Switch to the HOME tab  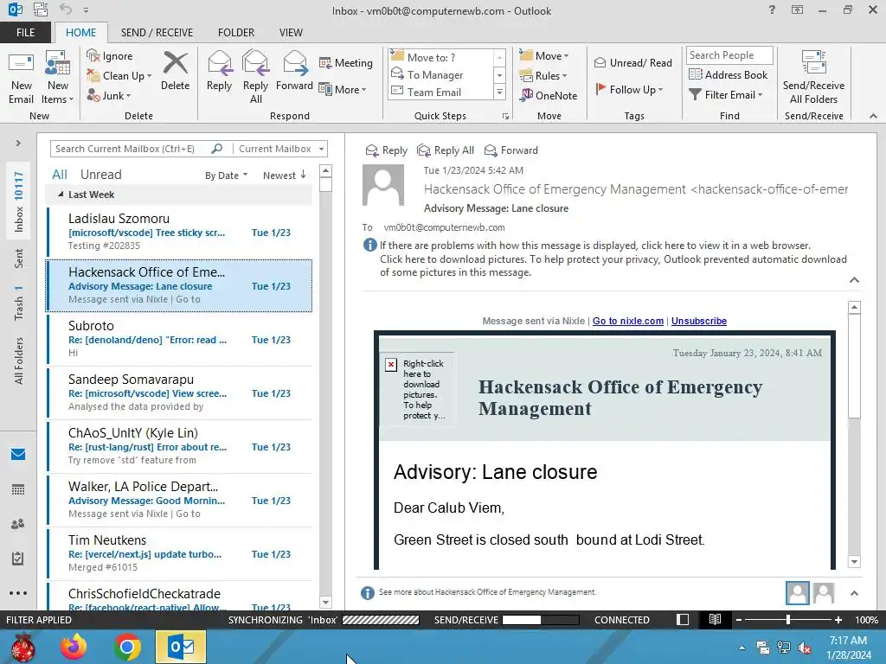pos(80,32)
